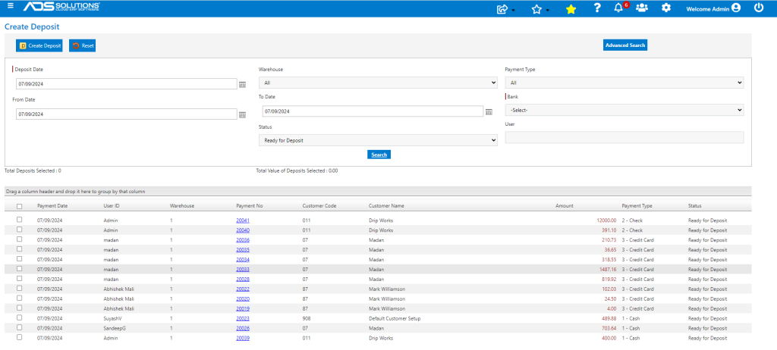Open the hamburger navigation menu
Viewport: 777px width, 350px height.
coord(11,5)
